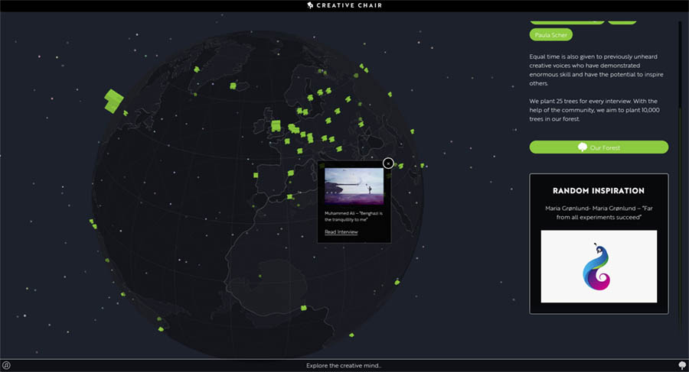This screenshot has width=689, height=372.
Task: Open the Our Forest button
Action: (x=599, y=147)
